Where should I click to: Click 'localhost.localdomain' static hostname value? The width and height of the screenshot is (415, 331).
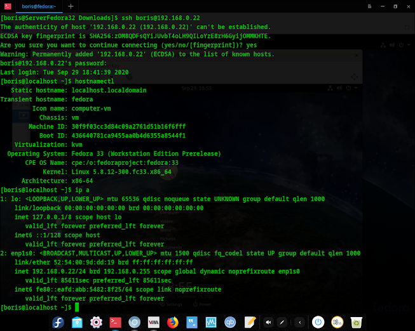(109, 90)
